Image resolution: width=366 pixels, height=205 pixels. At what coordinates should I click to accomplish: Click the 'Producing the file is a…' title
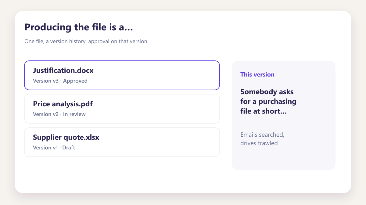coord(79,27)
